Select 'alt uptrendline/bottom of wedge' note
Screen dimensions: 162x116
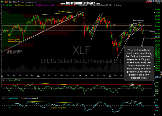point(15,40)
